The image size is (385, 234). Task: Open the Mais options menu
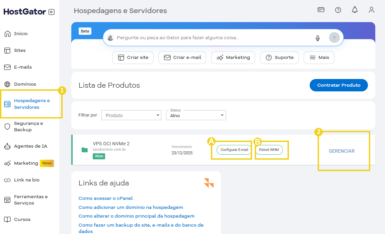319,57
